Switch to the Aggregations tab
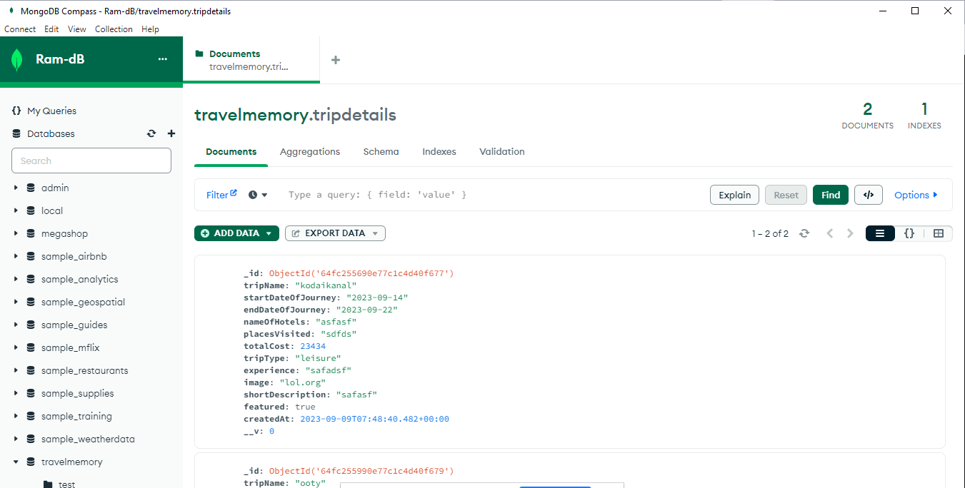The width and height of the screenshot is (965, 488). 310,151
